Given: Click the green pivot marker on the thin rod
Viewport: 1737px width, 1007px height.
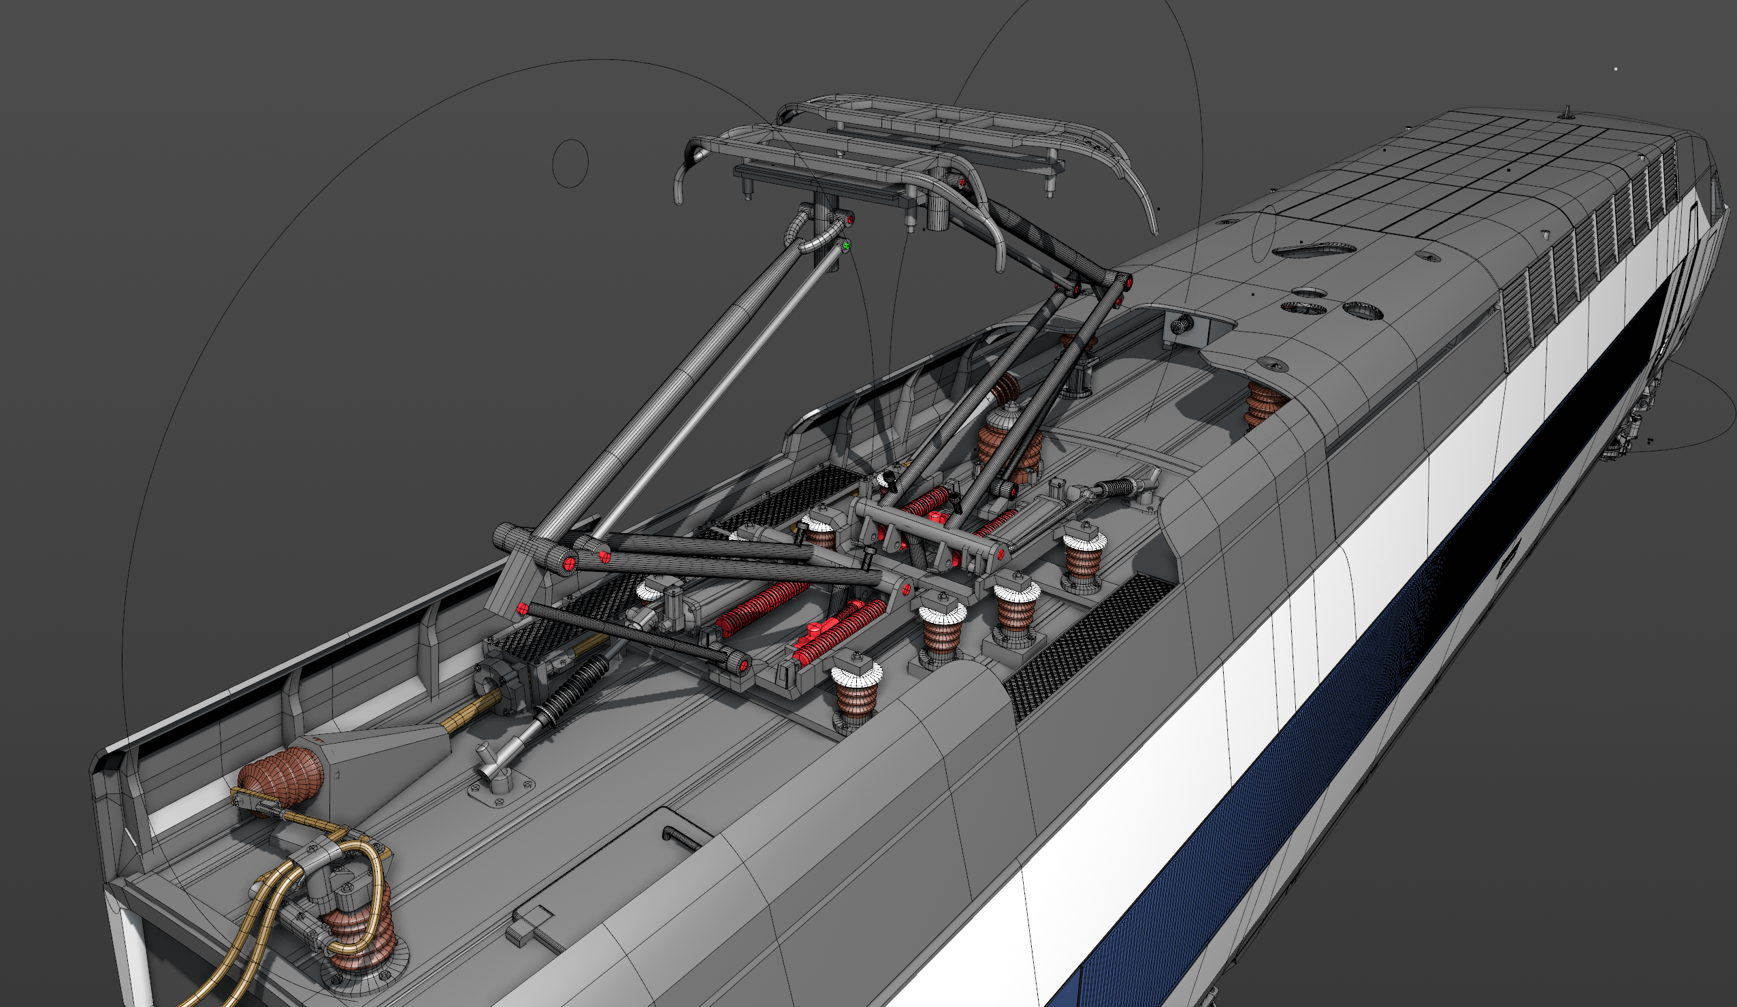Looking at the screenshot, I should pyautogui.click(x=847, y=246).
